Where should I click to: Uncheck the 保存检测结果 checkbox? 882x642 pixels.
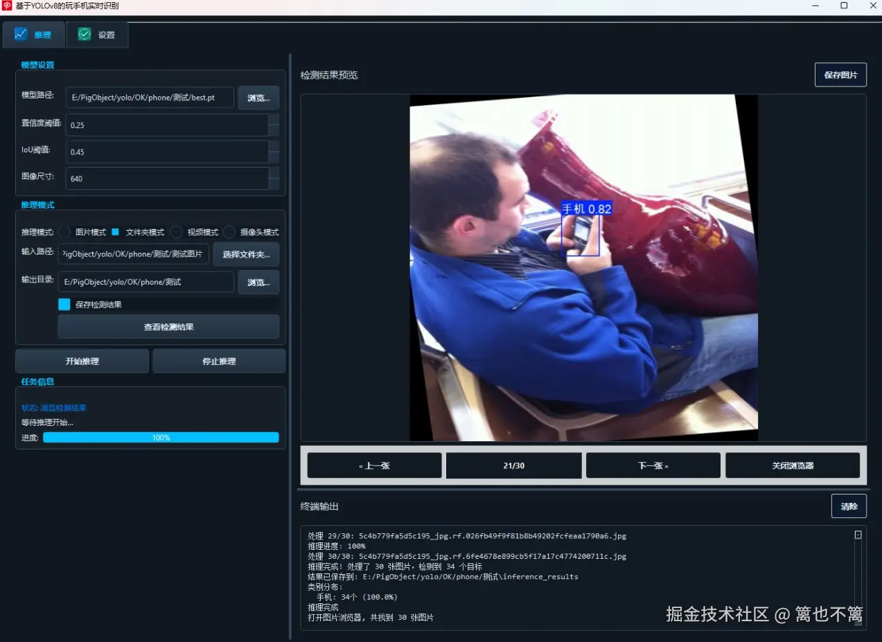click(x=64, y=303)
